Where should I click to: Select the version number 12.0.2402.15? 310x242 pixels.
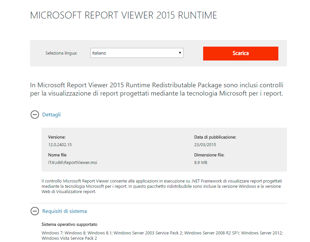60,145
